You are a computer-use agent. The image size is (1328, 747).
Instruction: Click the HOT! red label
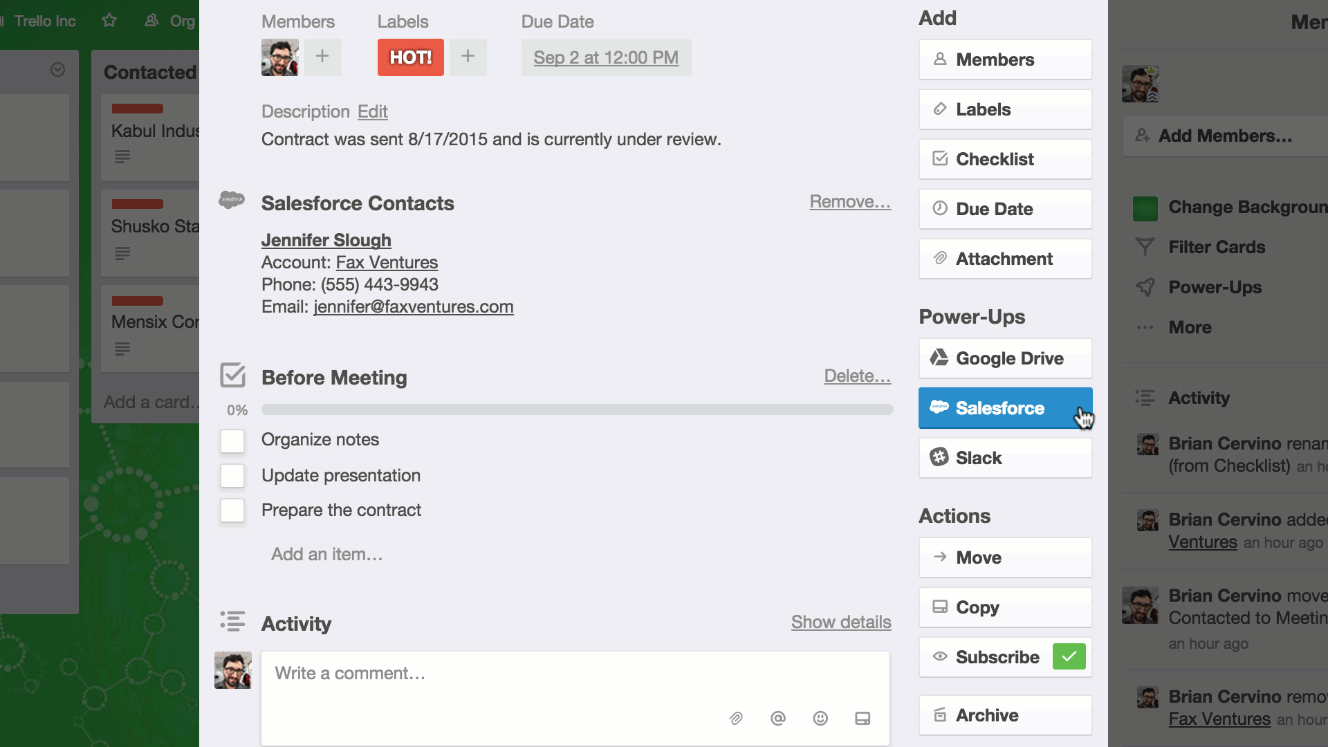410,57
